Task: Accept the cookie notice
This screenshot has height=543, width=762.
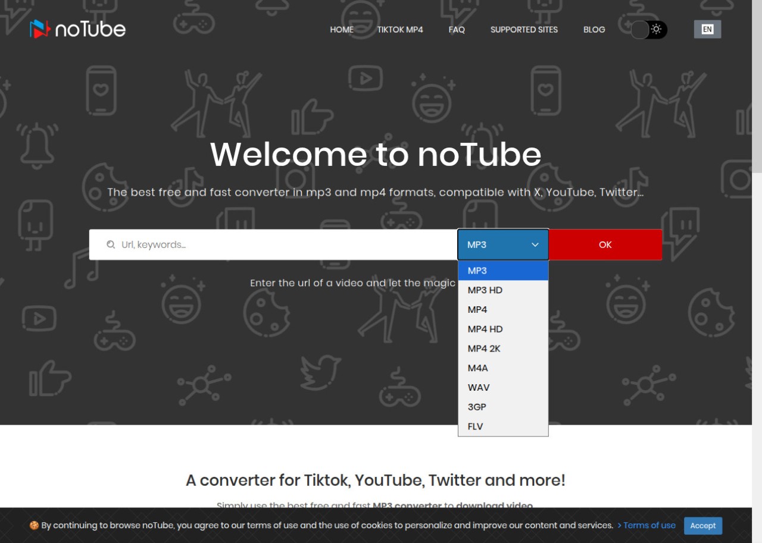Action: coord(702,526)
